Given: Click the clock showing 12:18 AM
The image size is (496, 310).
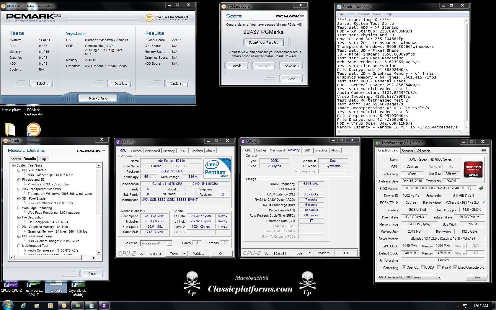Looking at the screenshot, I should point(480,306).
